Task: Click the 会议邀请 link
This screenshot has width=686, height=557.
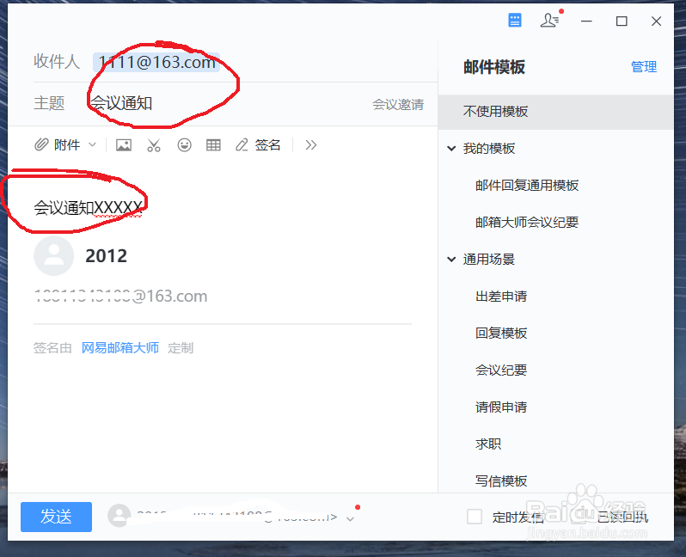Action: (398, 105)
